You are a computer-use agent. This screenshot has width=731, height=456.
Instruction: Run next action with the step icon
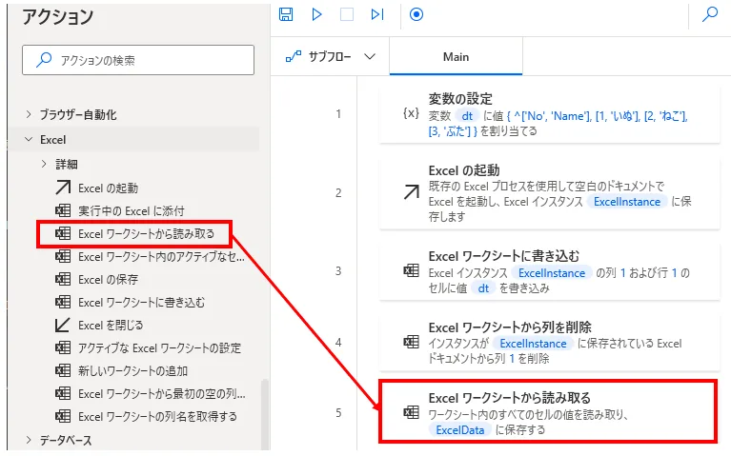pos(377,14)
